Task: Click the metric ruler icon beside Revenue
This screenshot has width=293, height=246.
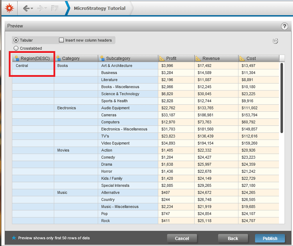Action: (198, 58)
